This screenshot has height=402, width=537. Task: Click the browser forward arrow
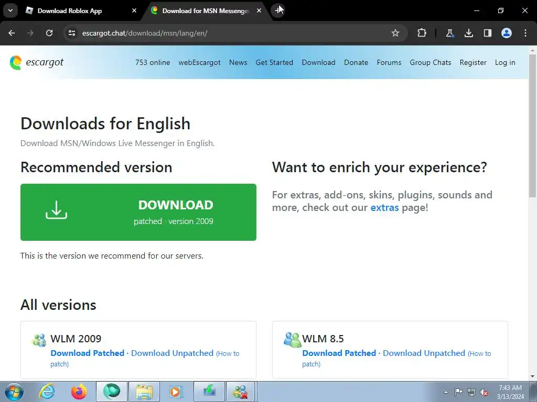click(30, 33)
